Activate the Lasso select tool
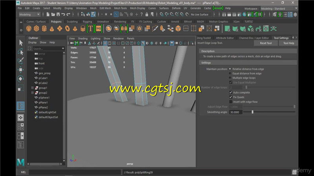Screen dimensions: 314x176 [21, 52]
